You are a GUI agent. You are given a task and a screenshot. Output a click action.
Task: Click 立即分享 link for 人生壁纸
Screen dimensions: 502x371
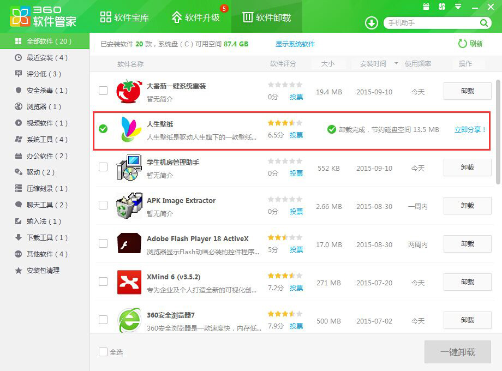[470, 130]
